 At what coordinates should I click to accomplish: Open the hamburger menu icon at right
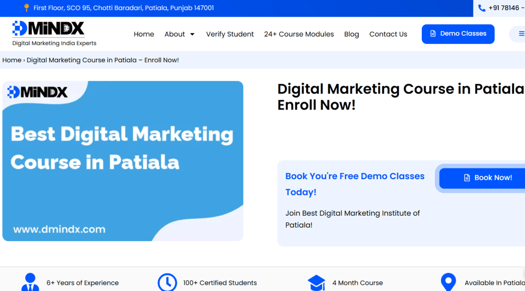click(x=521, y=34)
